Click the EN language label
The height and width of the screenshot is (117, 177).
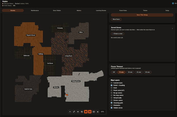[x=175, y=3]
